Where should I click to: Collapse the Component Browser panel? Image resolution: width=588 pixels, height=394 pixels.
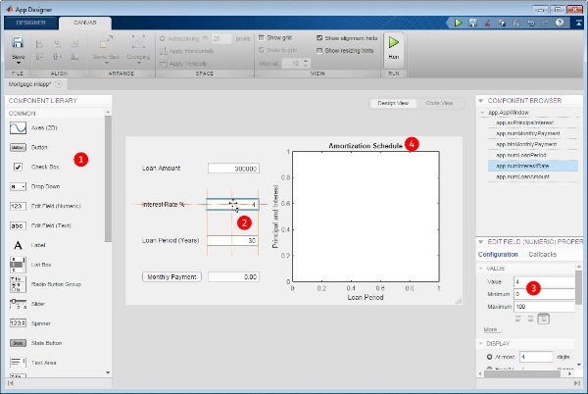pyautogui.click(x=480, y=101)
